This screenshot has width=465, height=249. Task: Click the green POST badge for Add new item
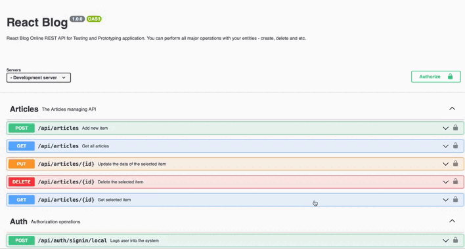point(22,128)
